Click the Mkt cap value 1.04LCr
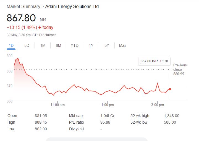This screenshot has height=141, width=199. tap(107, 116)
